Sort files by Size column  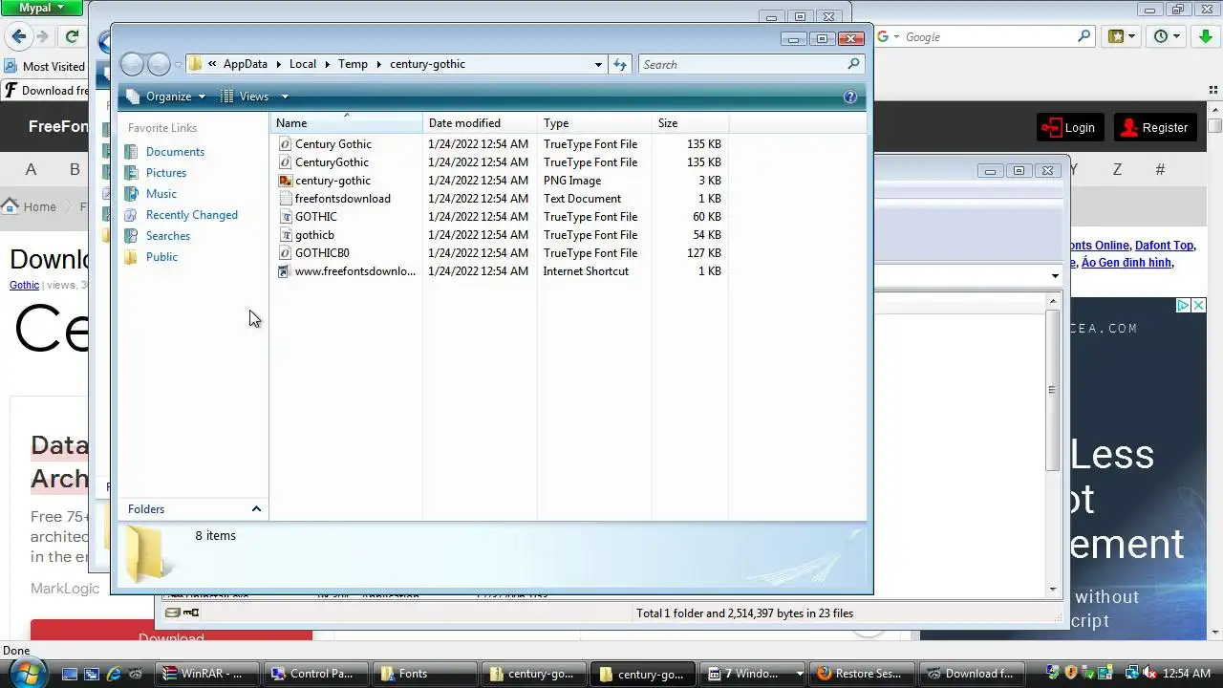point(690,123)
